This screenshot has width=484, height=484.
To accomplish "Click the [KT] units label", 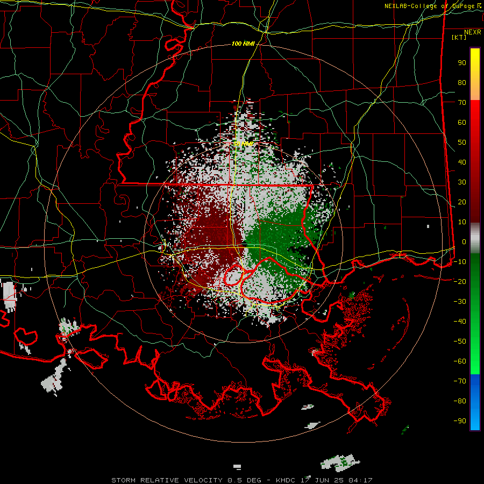I will tap(459, 37).
